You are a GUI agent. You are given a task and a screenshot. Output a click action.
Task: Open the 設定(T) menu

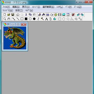(x=19, y=10)
